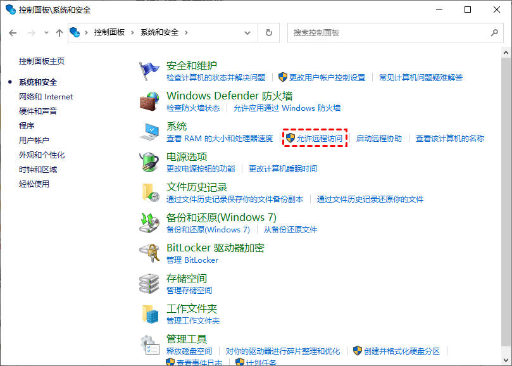This screenshot has height=366, width=512.
Task: Click 创建并格式化硬盘分区 link
Action: coord(402,351)
